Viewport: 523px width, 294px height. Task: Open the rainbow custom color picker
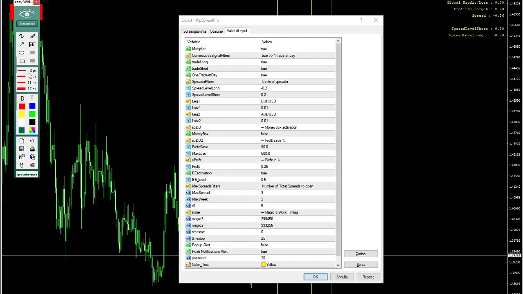pos(32,130)
